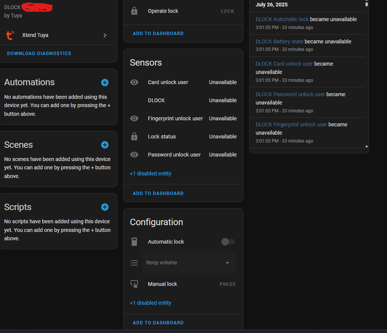The width and height of the screenshot is (387, 333).
Task: Toggle the Automatic lock switch
Action: coord(228,242)
